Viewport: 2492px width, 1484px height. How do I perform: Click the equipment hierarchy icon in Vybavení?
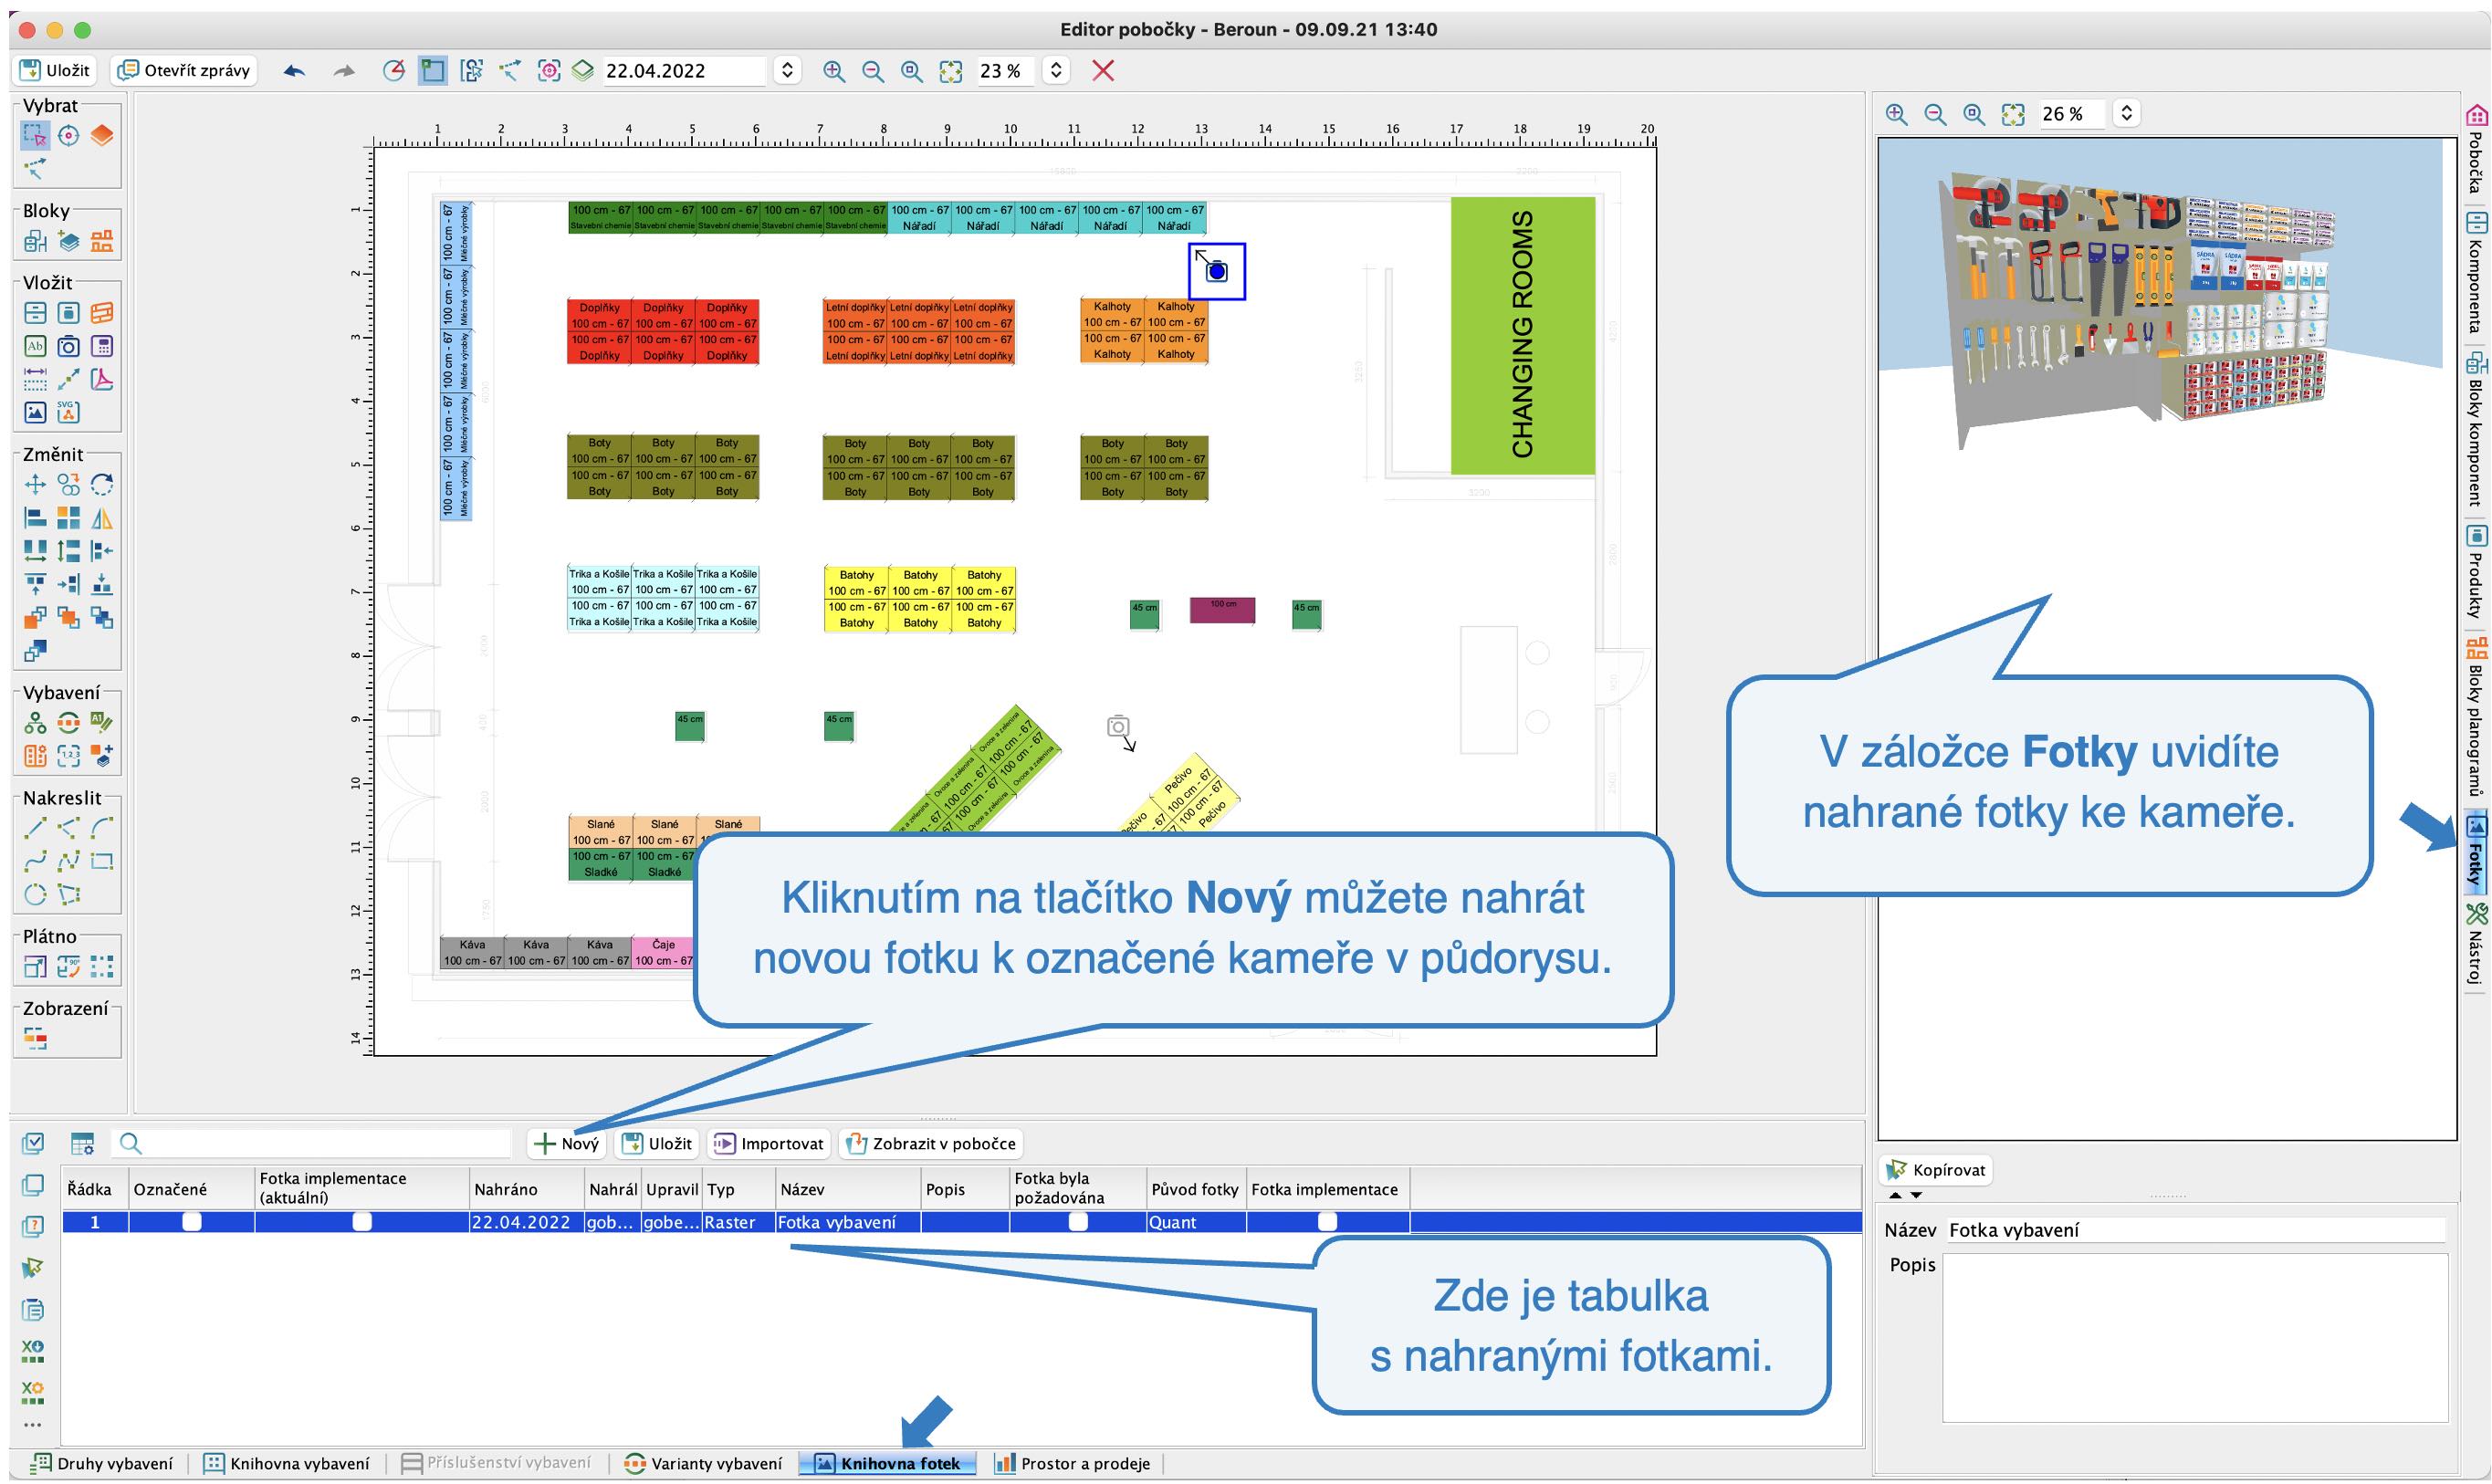[35, 723]
